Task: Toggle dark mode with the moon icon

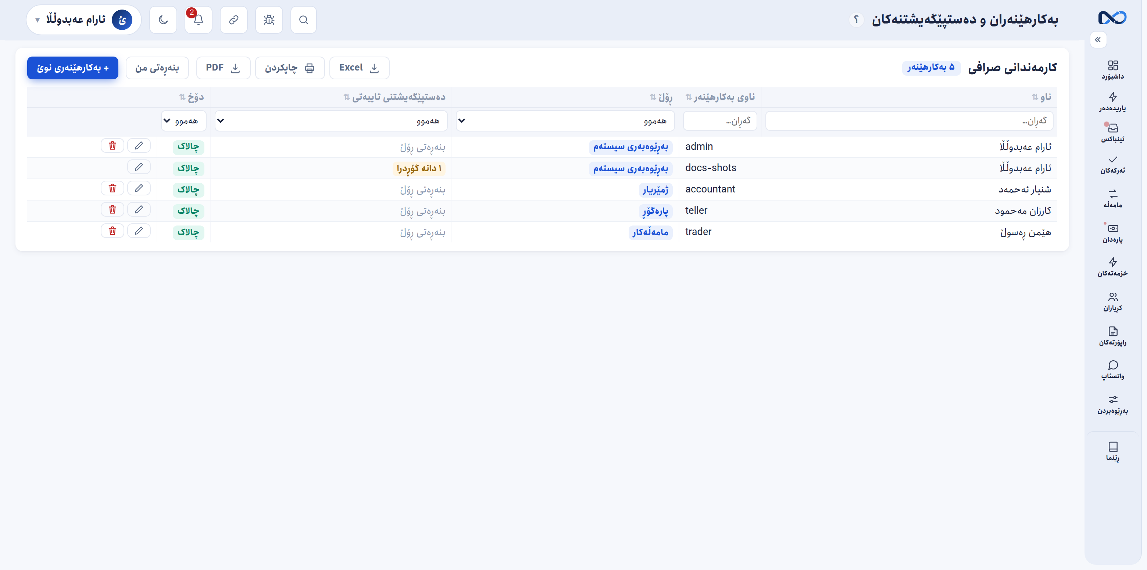Action: [163, 20]
